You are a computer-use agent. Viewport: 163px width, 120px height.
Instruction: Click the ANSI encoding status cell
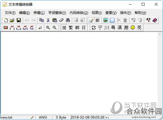[43, 117]
